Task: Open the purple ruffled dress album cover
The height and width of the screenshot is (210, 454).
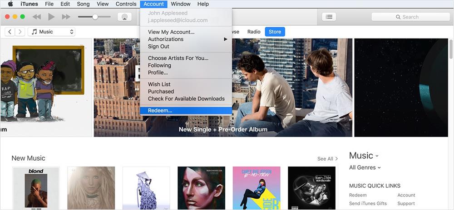Action: pyautogui.click(x=146, y=188)
